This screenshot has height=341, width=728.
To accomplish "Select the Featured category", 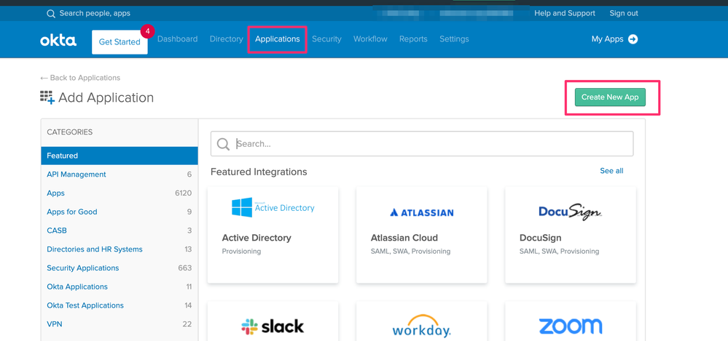I will [120, 156].
